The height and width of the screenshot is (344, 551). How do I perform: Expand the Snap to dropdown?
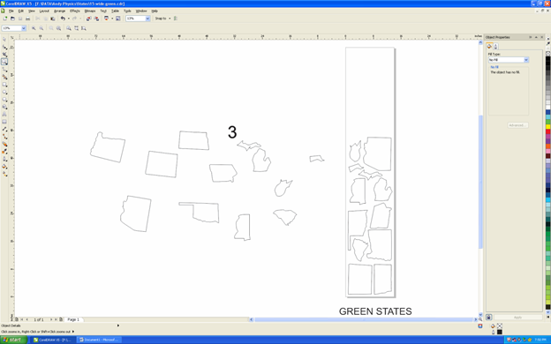click(170, 19)
